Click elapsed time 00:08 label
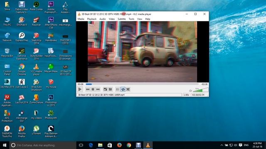The image size is (266, 149). (80, 84)
